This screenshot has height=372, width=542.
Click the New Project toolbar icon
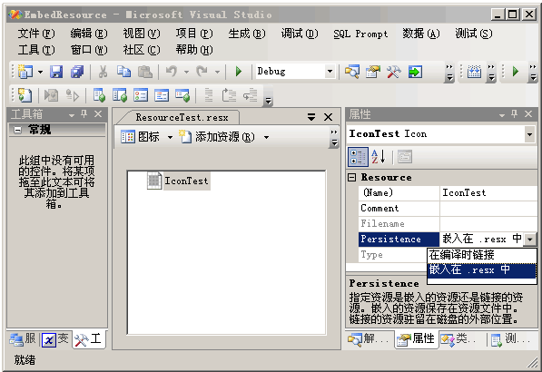click(25, 72)
